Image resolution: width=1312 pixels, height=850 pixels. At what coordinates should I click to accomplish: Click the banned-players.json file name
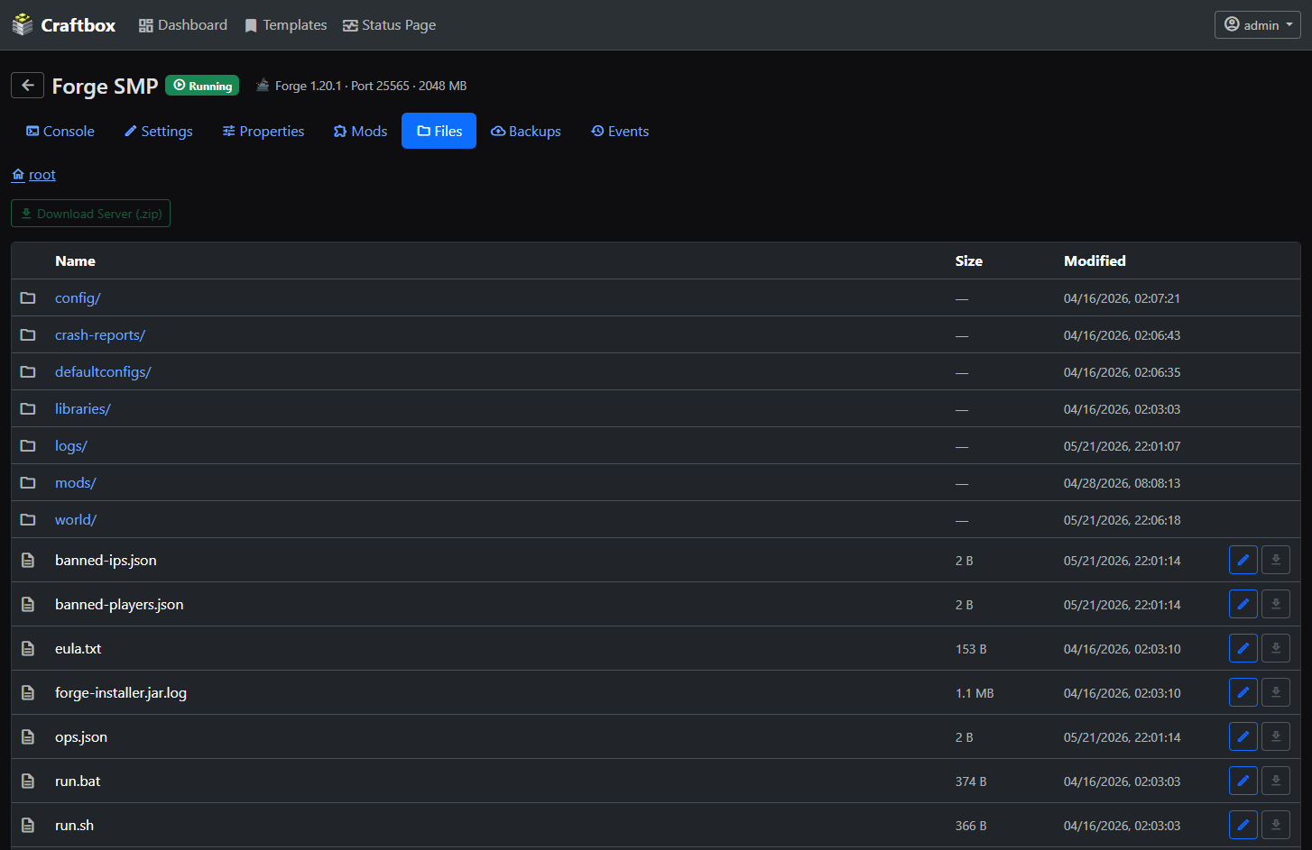(x=119, y=604)
